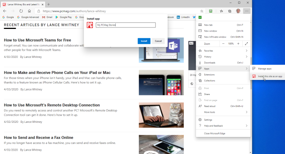Select New tab from the menu
The height and width of the screenshot is (154, 285).
(223, 25)
